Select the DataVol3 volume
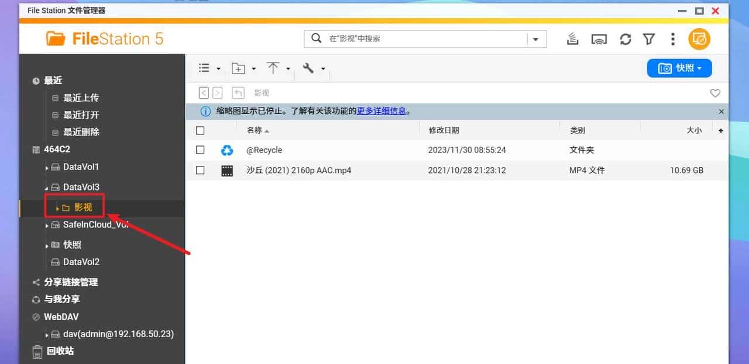Image resolution: width=749 pixels, height=364 pixels. pos(81,188)
